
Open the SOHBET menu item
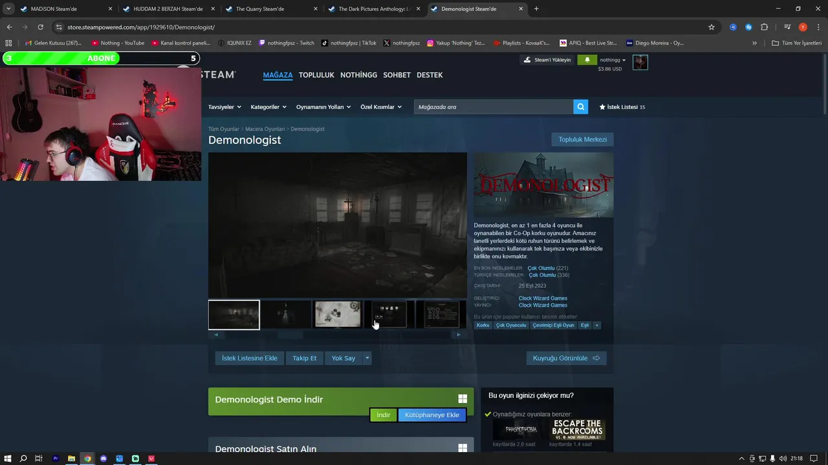[397, 75]
